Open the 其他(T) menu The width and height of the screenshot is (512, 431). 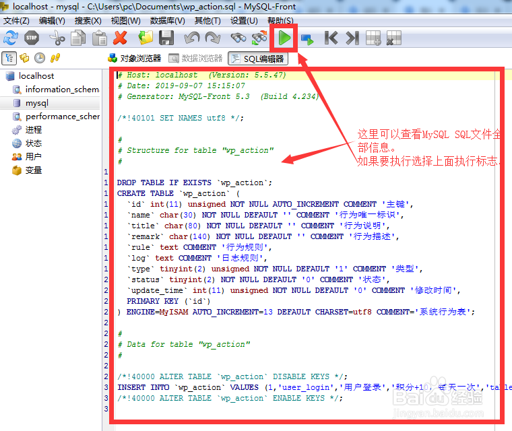pos(207,21)
